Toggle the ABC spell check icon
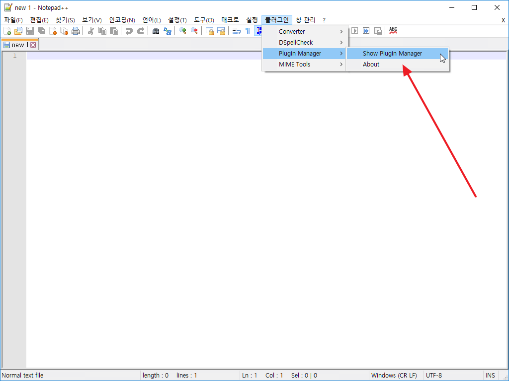The image size is (509, 381). [x=393, y=31]
